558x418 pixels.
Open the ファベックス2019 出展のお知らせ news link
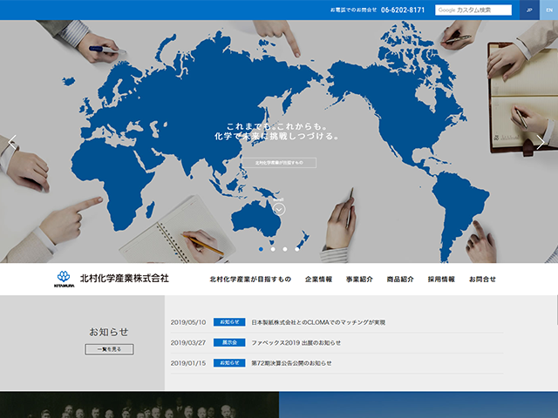pos(296,342)
